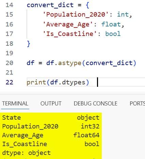Click line number 22 in the gutter

point(10,82)
